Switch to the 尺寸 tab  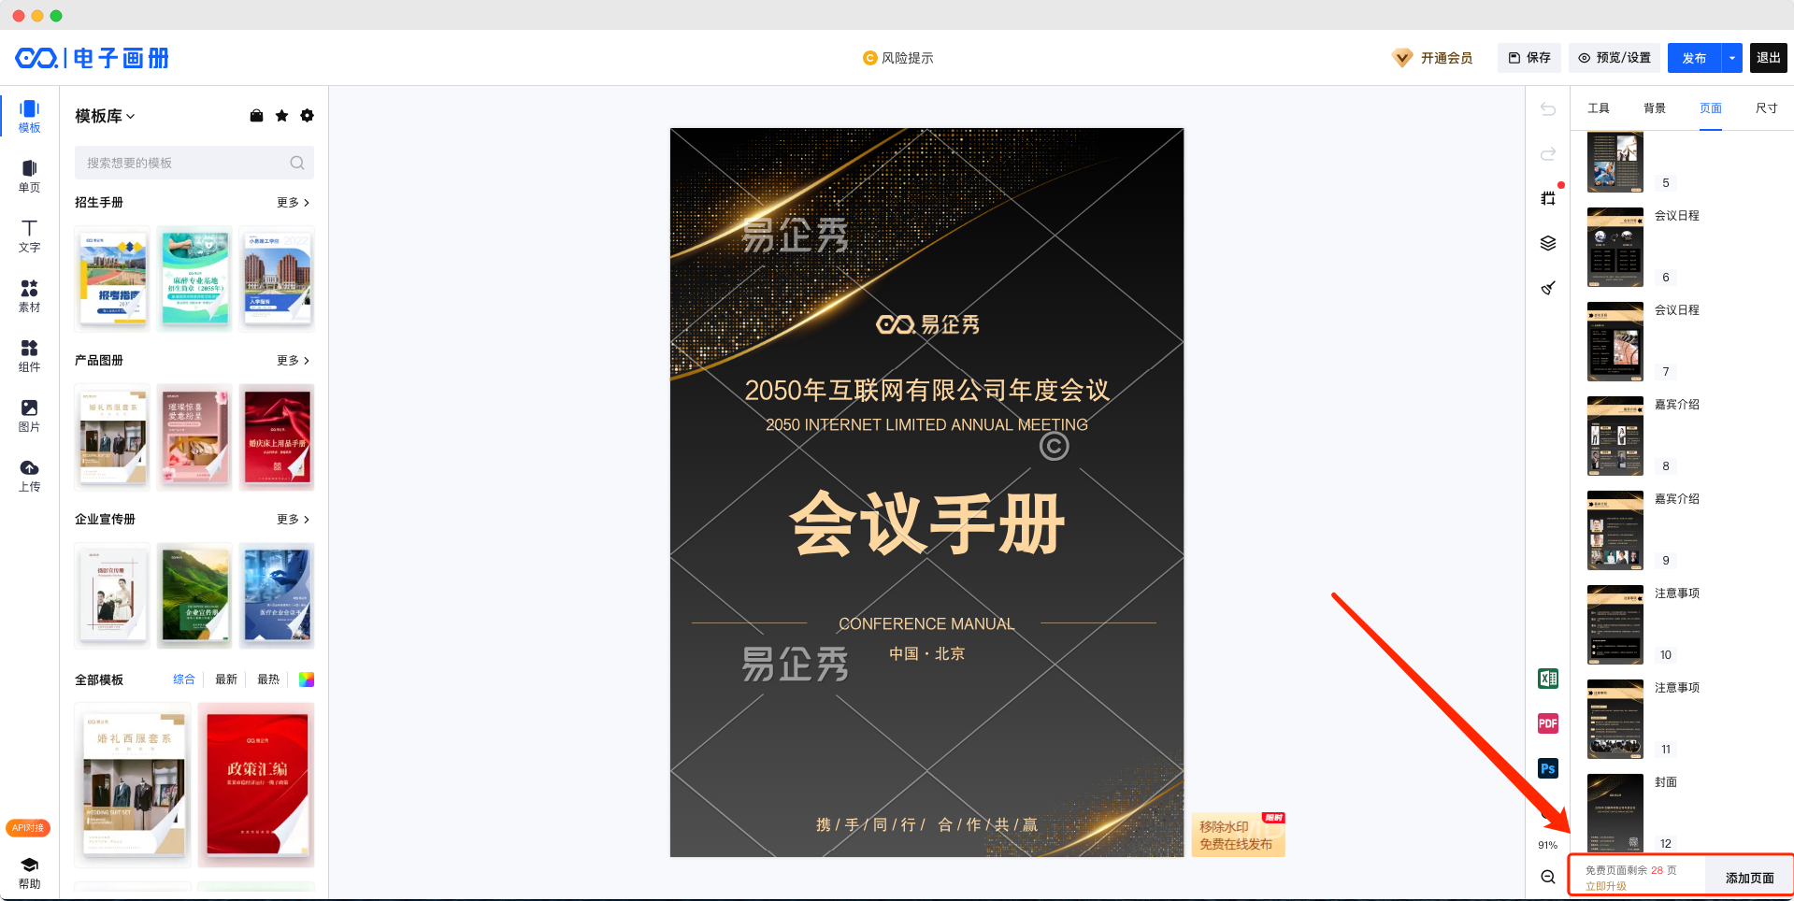1766,108
